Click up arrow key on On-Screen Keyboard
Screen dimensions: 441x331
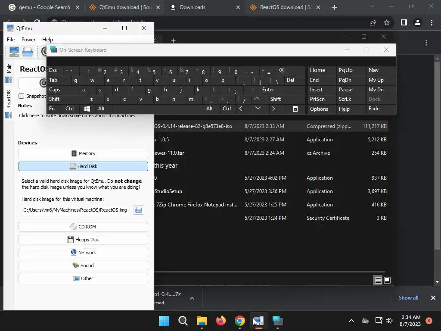pyautogui.click(x=257, y=99)
